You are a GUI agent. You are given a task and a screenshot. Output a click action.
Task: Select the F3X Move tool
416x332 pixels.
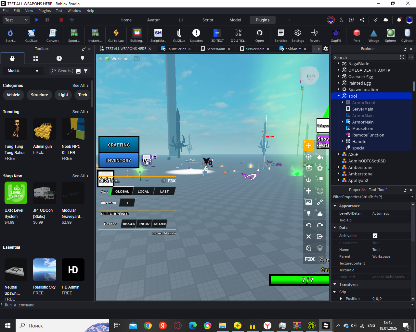click(x=309, y=145)
